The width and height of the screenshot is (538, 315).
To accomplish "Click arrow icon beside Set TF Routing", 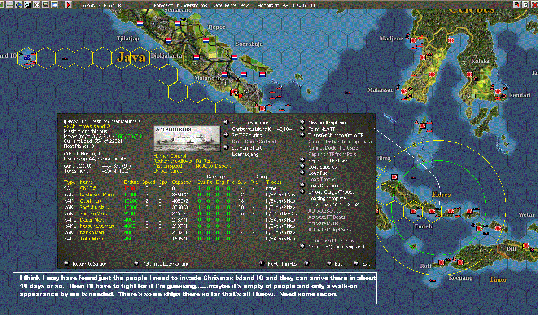I will tap(226, 135).
